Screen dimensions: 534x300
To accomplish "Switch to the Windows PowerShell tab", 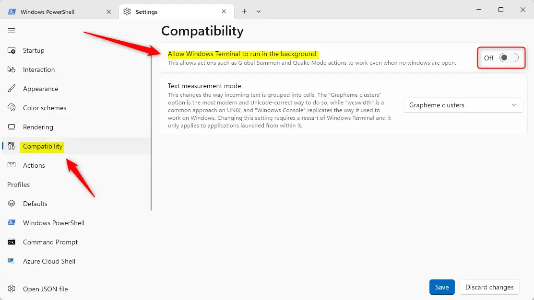I will coord(53,12).
